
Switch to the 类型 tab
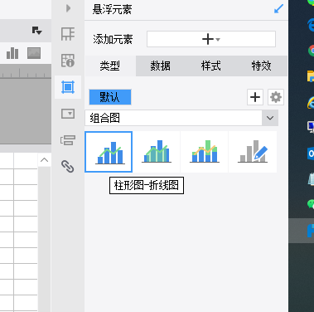(x=110, y=66)
